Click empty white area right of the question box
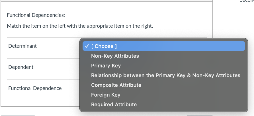Screen dimensions: 254x116 tap(232, 23)
